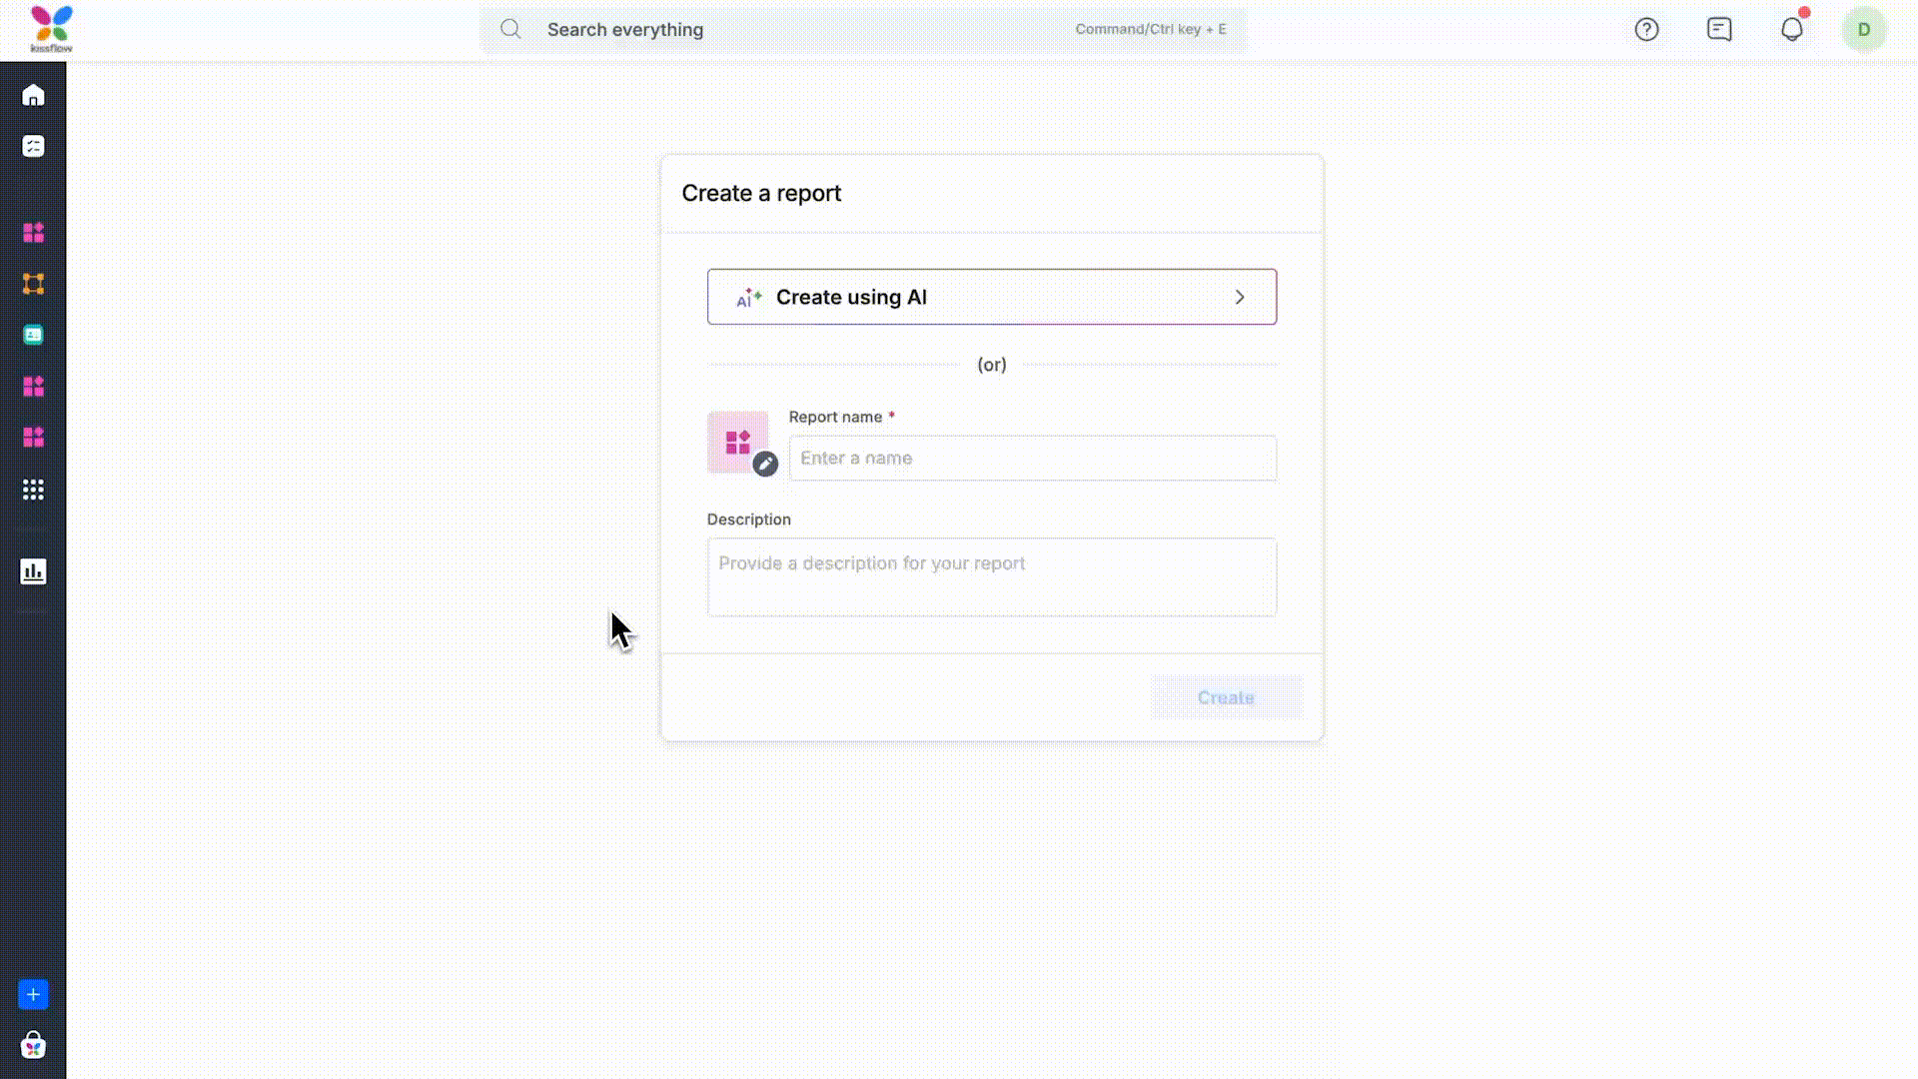This screenshot has height=1079, width=1918.
Task: Click the report icon color thumbnail
Action: click(736, 441)
